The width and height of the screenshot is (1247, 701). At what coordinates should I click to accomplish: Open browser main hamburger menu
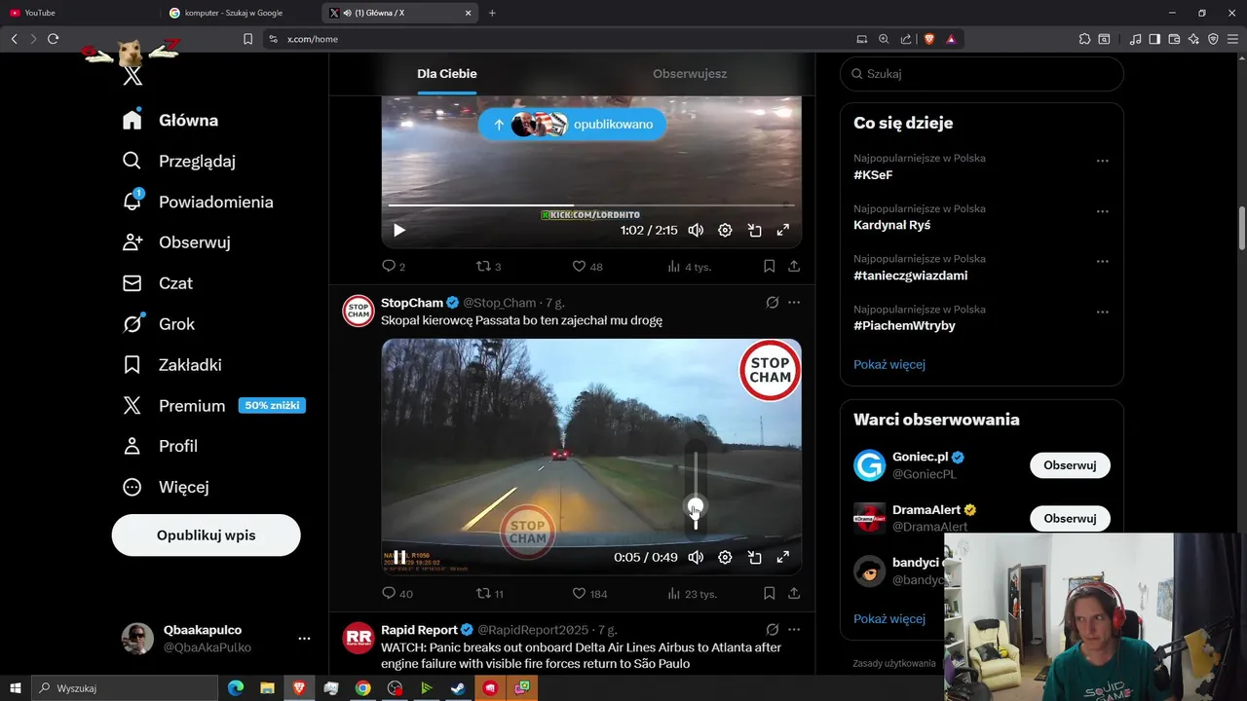coord(1232,39)
